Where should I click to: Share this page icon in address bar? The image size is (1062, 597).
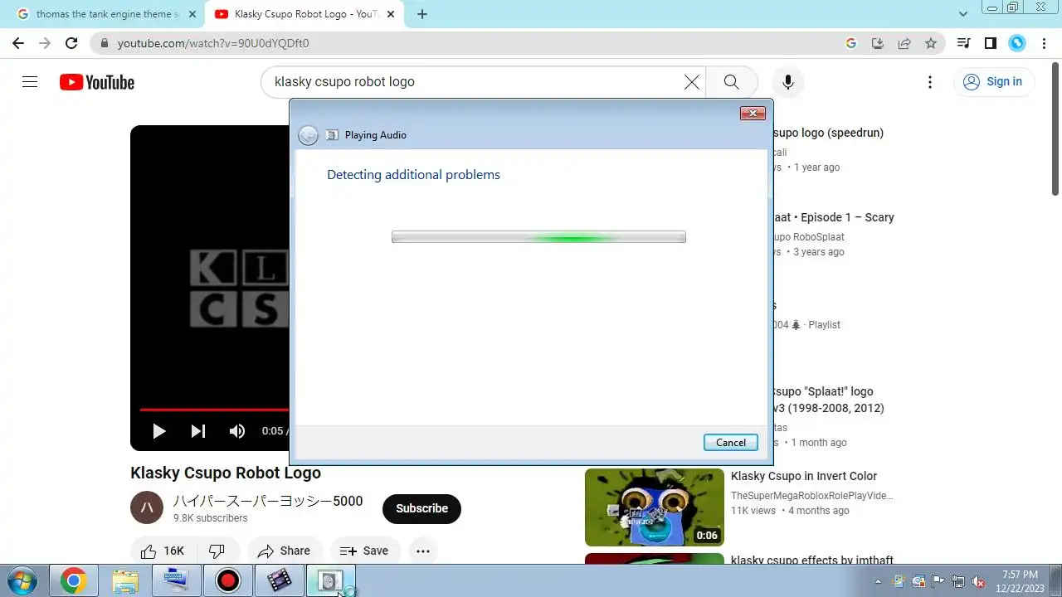coord(904,43)
